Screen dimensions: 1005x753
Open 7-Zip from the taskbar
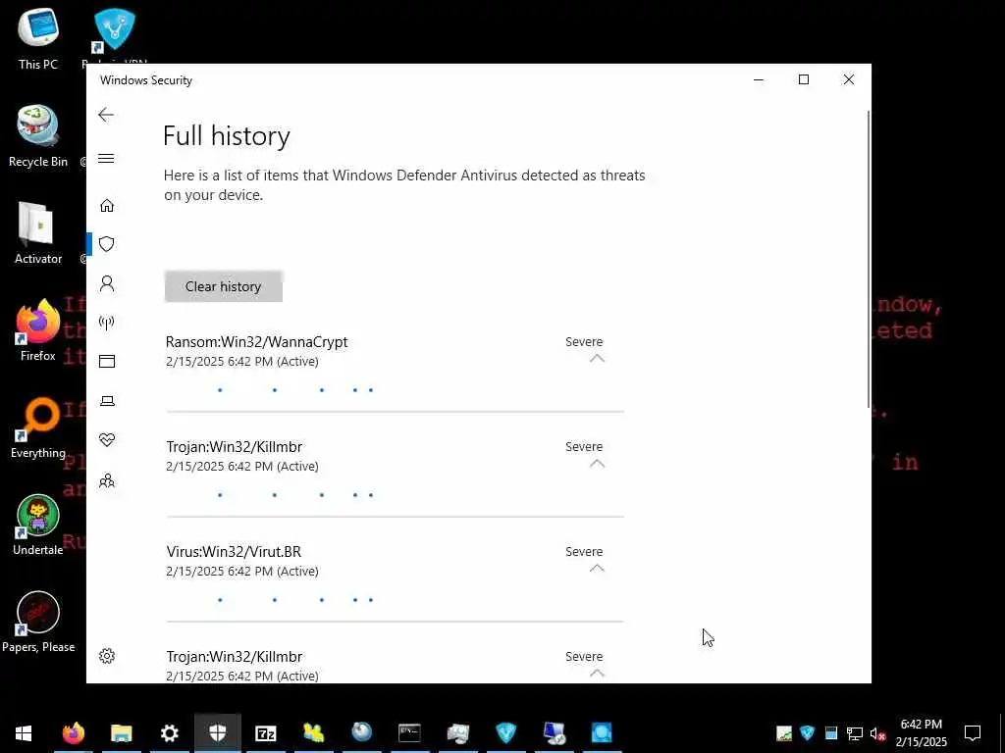pos(265,733)
